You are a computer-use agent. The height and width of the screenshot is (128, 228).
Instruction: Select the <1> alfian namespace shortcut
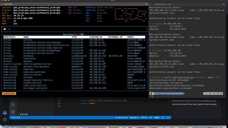click(74, 10)
